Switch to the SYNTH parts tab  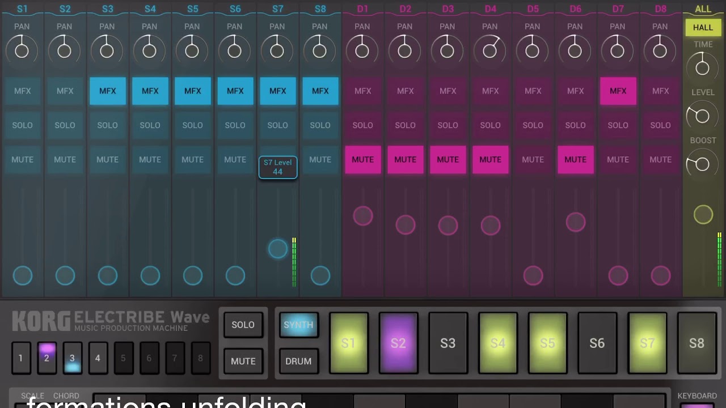[298, 325]
